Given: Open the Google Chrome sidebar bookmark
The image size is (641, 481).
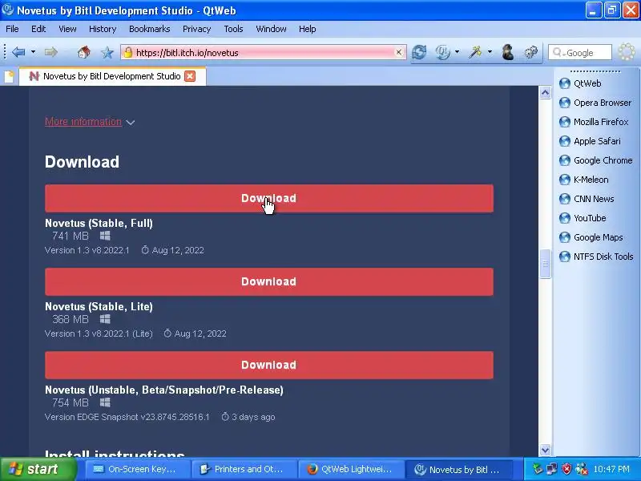Looking at the screenshot, I should (x=595, y=160).
